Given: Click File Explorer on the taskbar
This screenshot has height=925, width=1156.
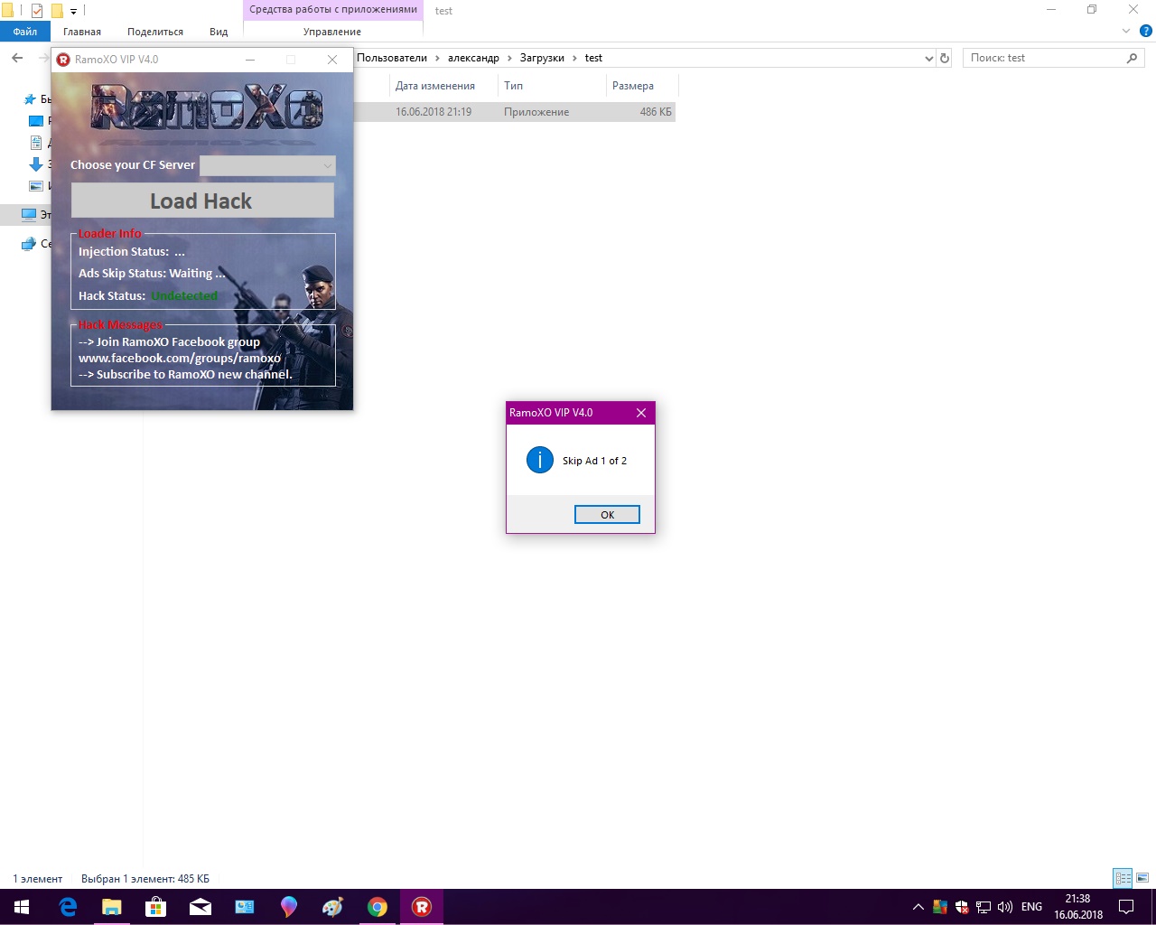Looking at the screenshot, I should [112, 907].
